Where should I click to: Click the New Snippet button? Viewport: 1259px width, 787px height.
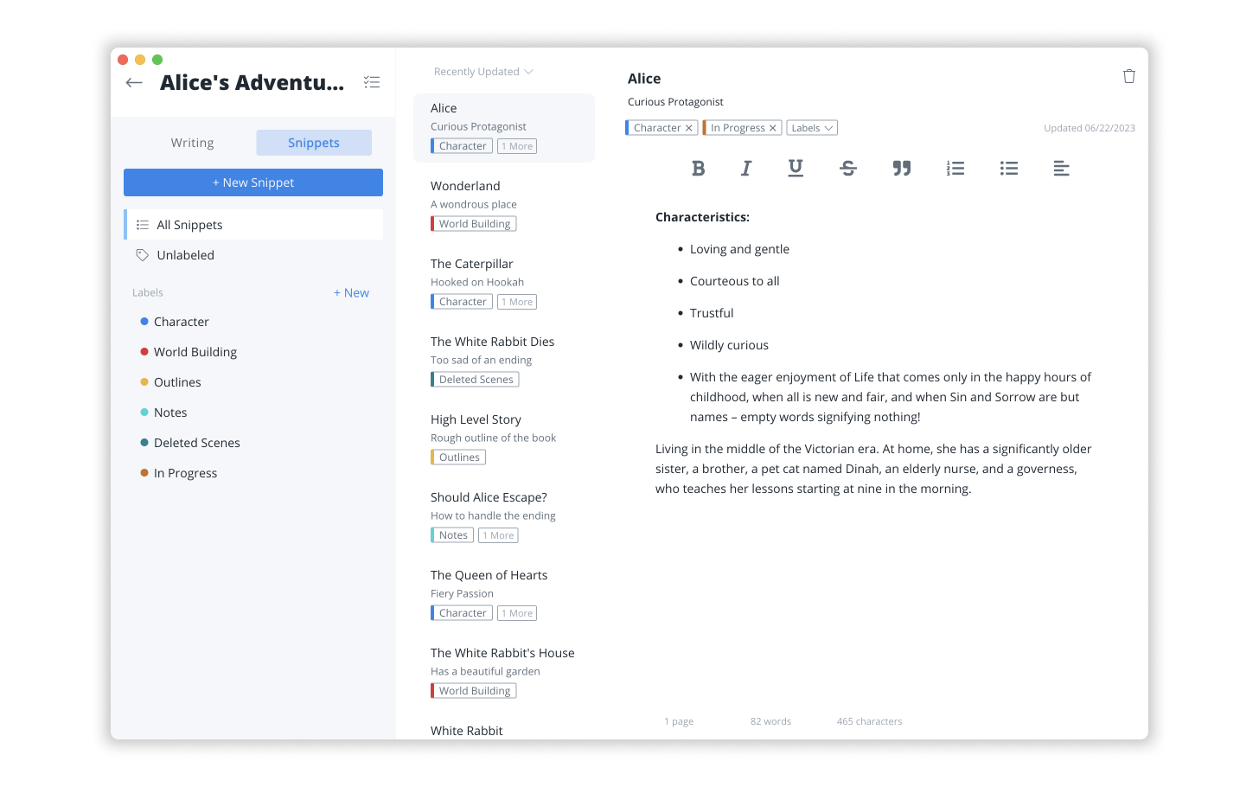[253, 182]
